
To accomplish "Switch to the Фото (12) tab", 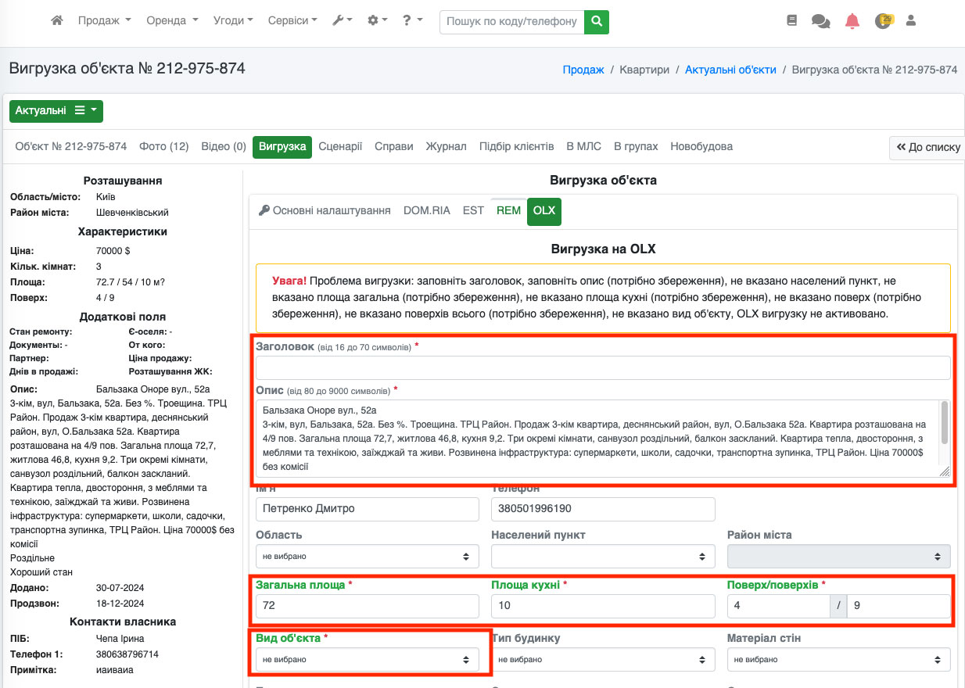I will pyautogui.click(x=163, y=147).
